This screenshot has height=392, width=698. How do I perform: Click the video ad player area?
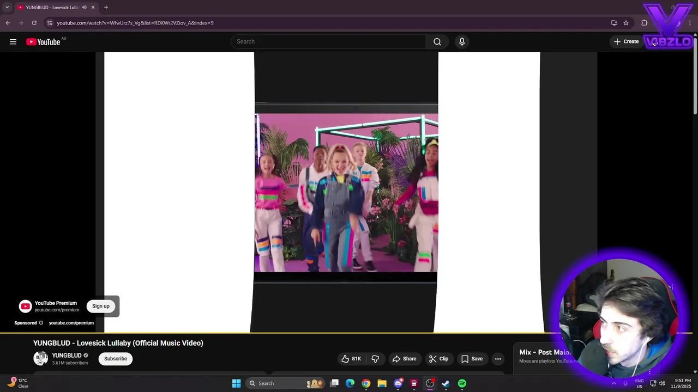pos(346,192)
